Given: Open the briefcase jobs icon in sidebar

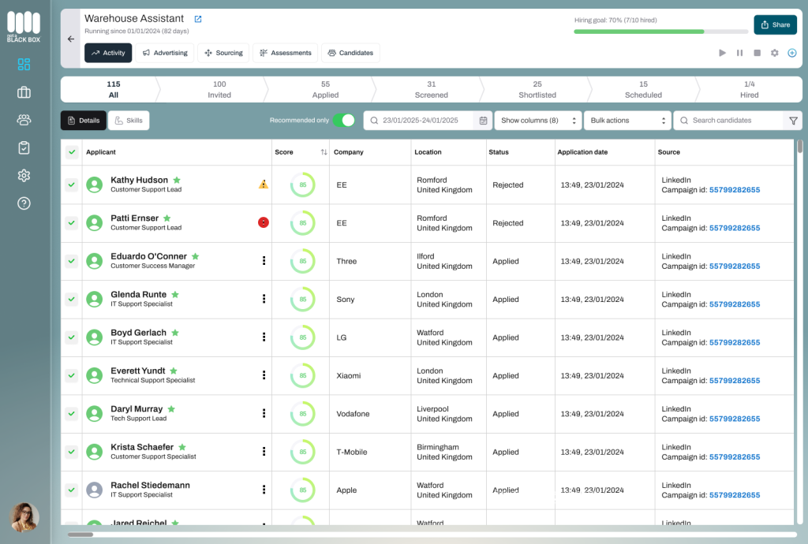Looking at the screenshot, I should [x=24, y=92].
